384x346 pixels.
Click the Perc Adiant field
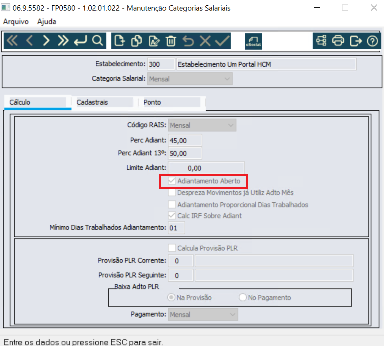tap(185, 140)
